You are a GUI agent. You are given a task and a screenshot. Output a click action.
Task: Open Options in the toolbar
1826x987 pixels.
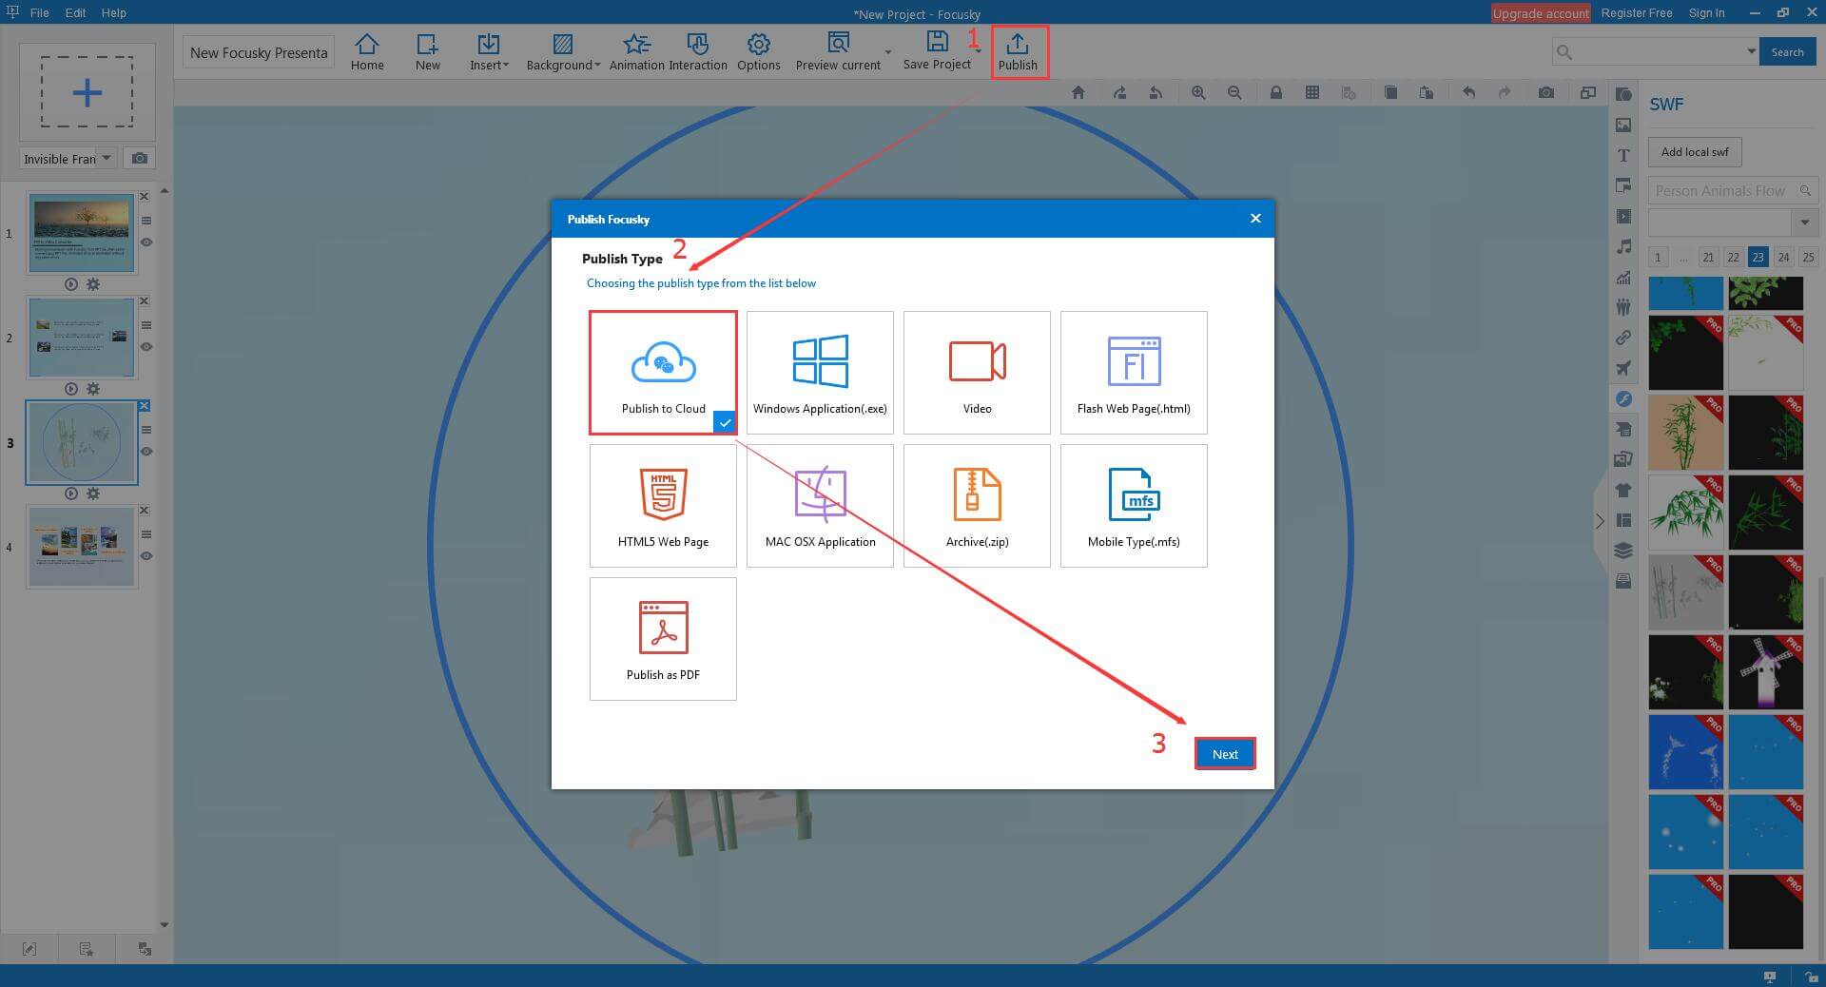[x=758, y=51]
